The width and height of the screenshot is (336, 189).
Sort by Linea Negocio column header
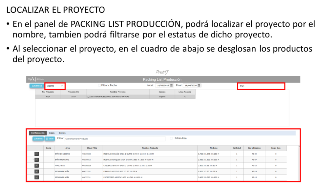click(185, 92)
